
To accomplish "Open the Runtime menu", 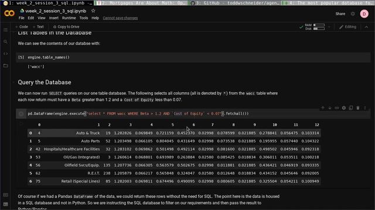I will [69, 18].
